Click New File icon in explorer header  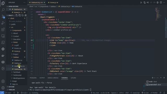(x=16, y=15)
